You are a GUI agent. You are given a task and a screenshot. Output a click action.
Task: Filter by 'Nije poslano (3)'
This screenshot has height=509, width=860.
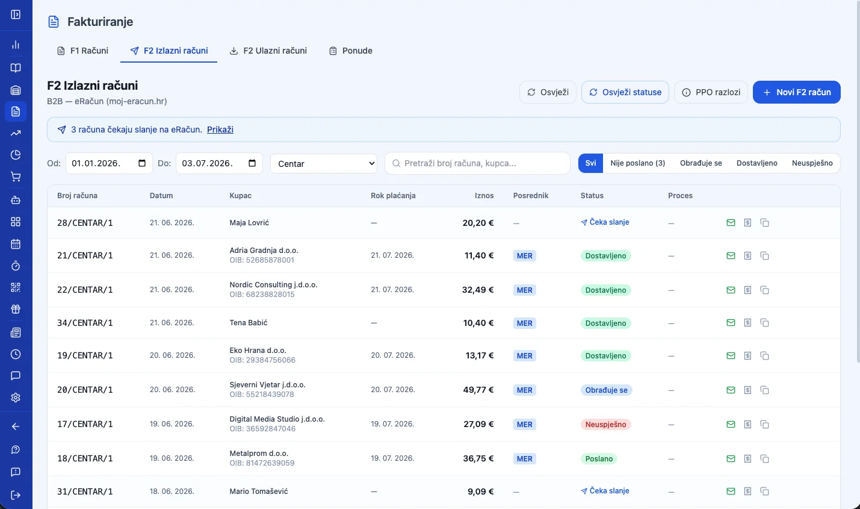pos(637,163)
